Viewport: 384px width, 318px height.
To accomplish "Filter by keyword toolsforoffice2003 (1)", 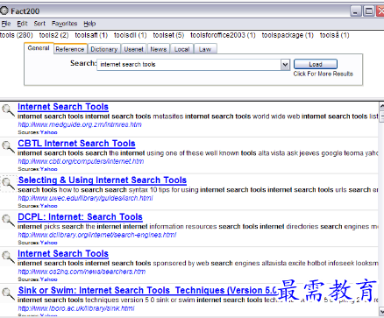I will 223,35.
